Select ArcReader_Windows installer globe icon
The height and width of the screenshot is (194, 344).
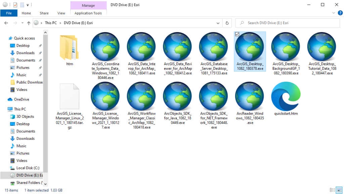coord(250,96)
